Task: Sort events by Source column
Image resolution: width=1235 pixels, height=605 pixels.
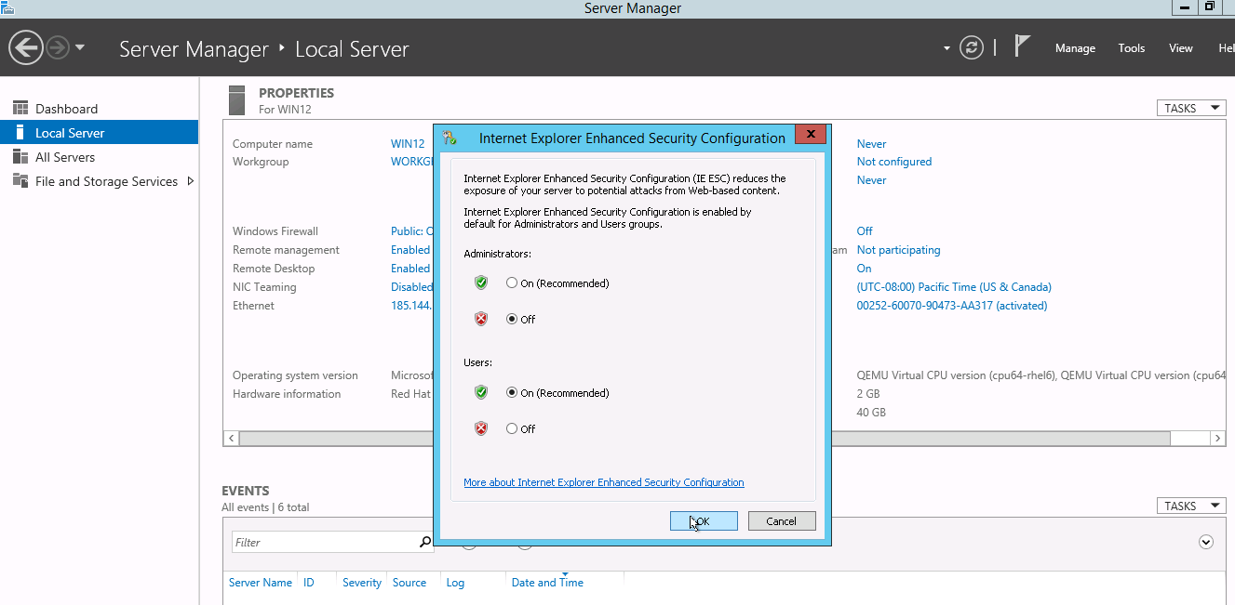Action: click(409, 583)
